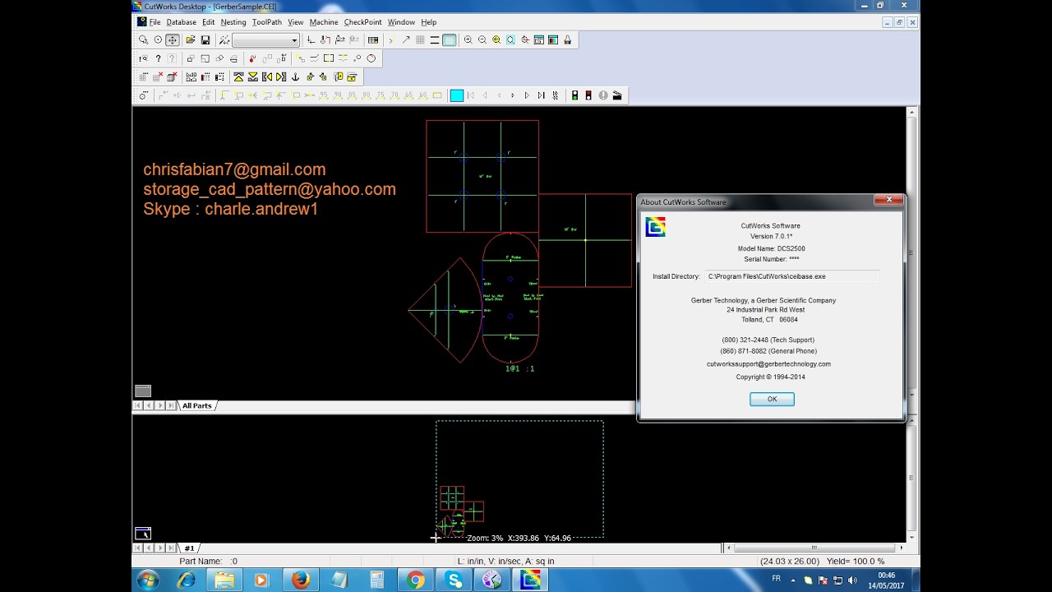Click the circle shape tool icon
This screenshot has width=1052, height=592.
tap(371, 58)
